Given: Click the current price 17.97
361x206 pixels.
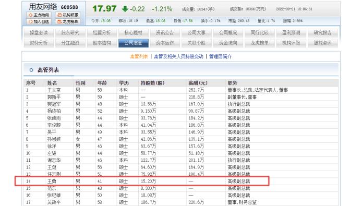Looking at the screenshot, I should point(104,9).
